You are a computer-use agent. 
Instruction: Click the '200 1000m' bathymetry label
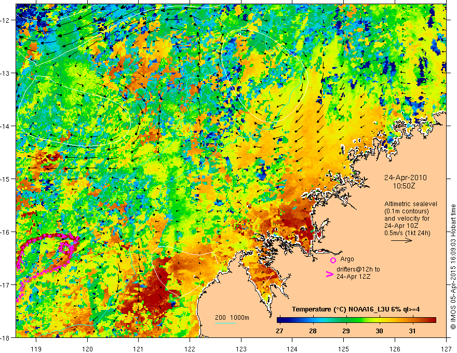232,318
